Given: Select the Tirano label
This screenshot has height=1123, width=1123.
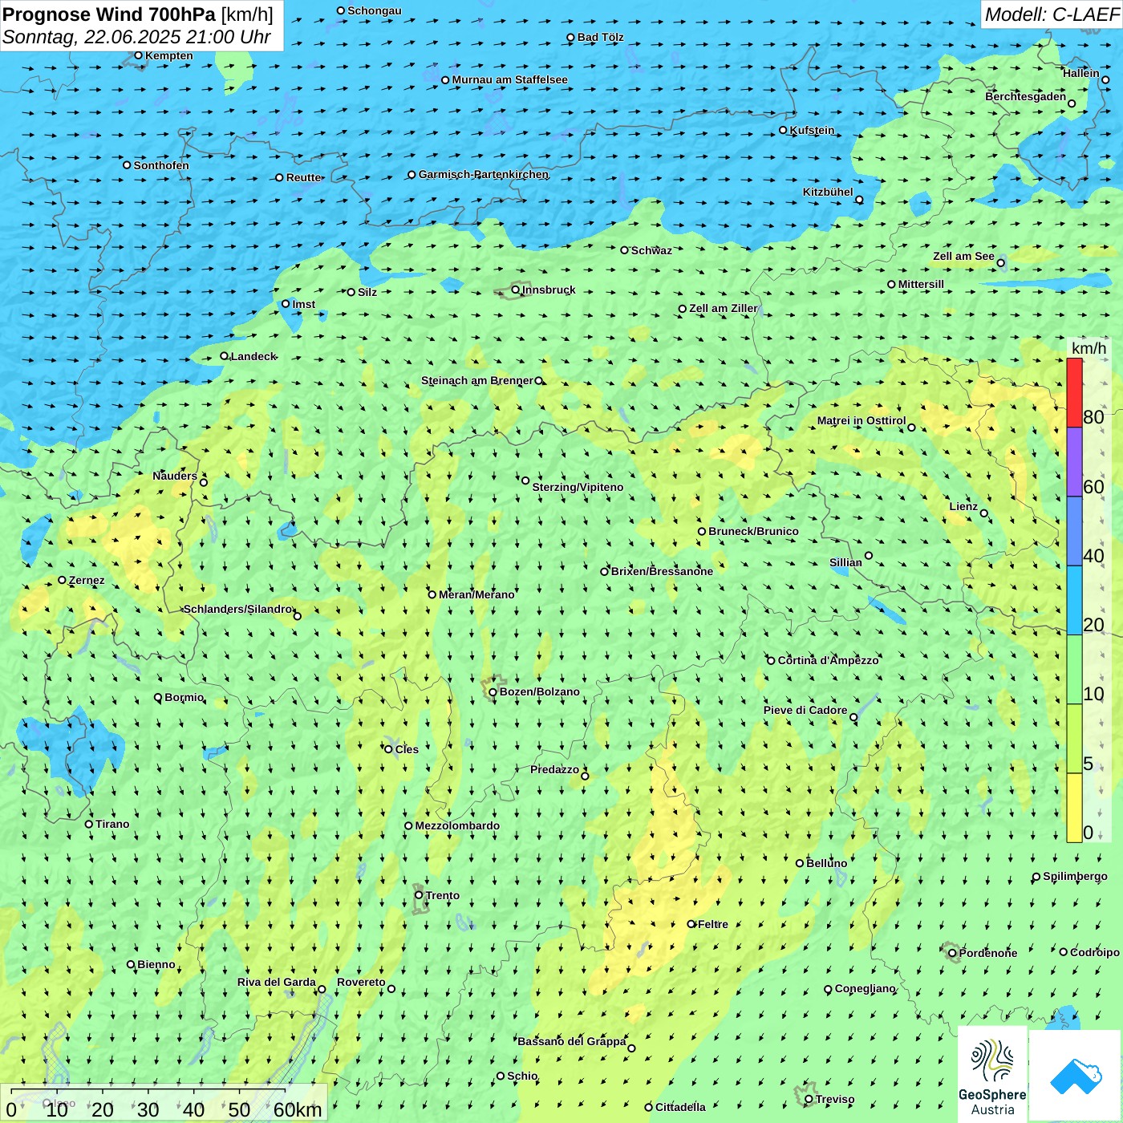Looking at the screenshot, I should [112, 824].
